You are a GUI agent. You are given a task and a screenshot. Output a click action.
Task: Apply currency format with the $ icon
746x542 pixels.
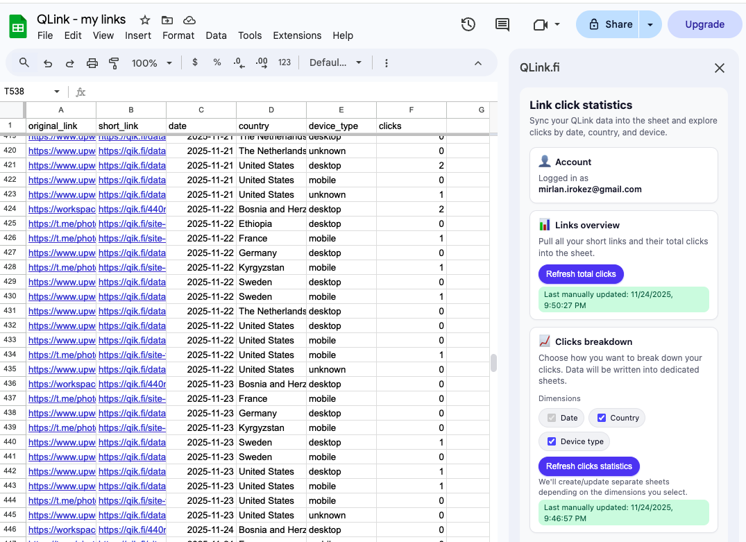194,62
